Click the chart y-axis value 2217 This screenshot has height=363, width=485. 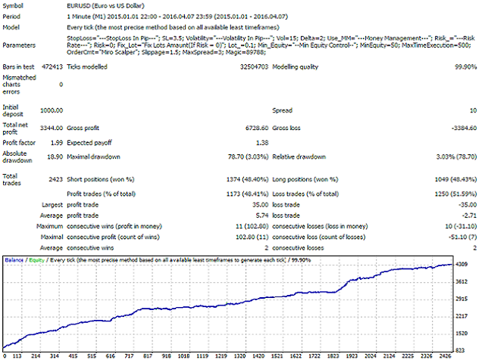click(x=462, y=316)
